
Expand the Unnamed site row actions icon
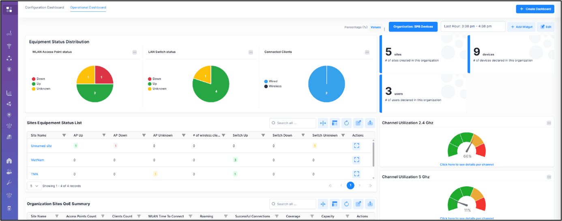[x=356, y=146]
